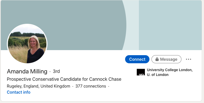Open Amanda Milling's circular profile photo
This screenshot has width=204, height=103.
[27, 44]
